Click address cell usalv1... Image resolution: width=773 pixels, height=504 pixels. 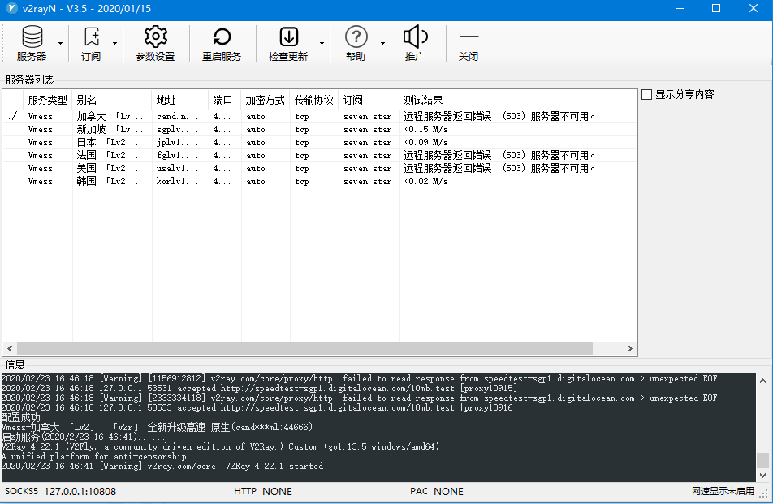point(178,168)
